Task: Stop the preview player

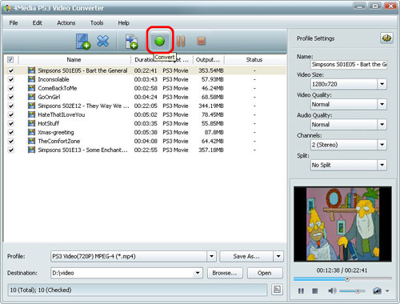Action: [315, 291]
